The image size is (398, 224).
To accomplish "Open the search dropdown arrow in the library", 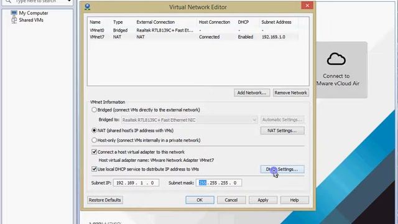I will pos(69,1).
